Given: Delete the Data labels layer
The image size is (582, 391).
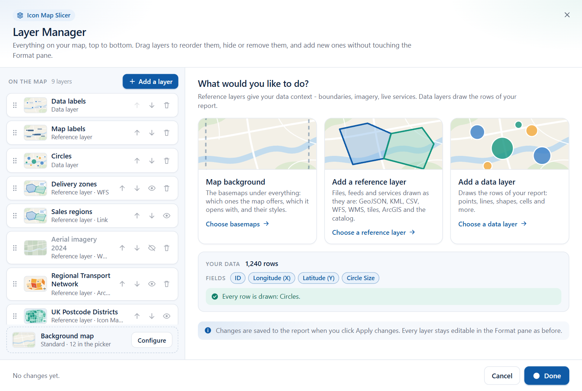Looking at the screenshot, I should [167, 105].
